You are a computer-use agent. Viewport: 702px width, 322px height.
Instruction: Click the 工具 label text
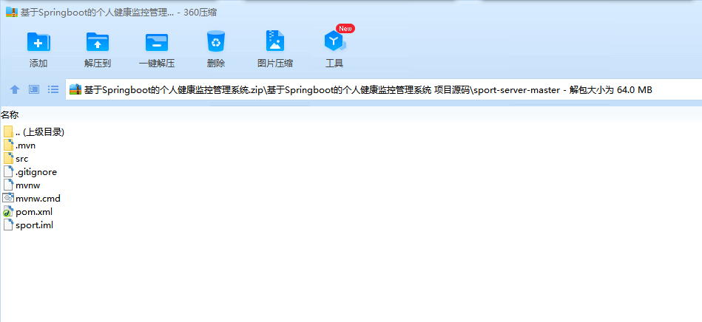point(334,64)
